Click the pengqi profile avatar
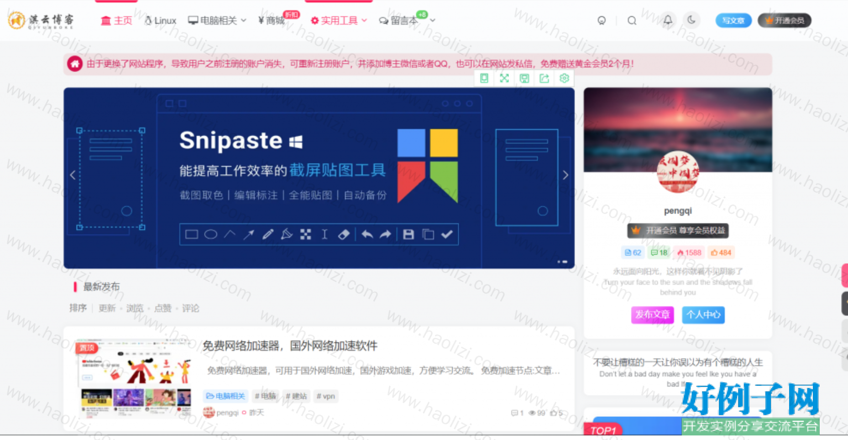The width and height of the screenshot is (848, 440). pyautogui.click(x=678, y=172)
